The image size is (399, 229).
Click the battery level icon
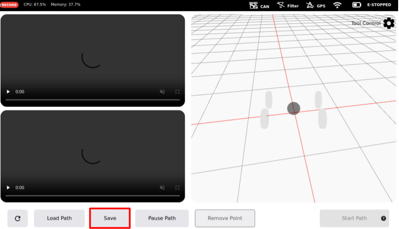[357, 5]
